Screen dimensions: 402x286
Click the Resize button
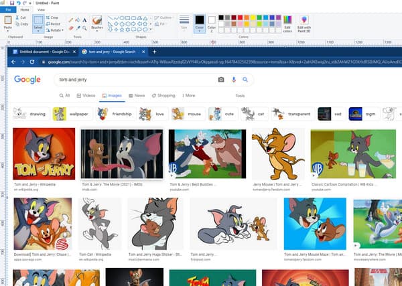tap(53, 24)
